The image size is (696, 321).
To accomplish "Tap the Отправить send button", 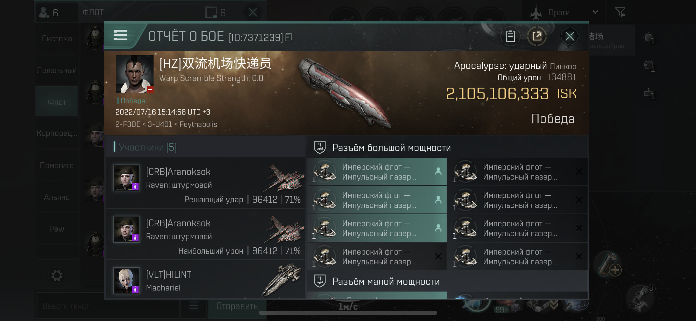I will (237, 306).
